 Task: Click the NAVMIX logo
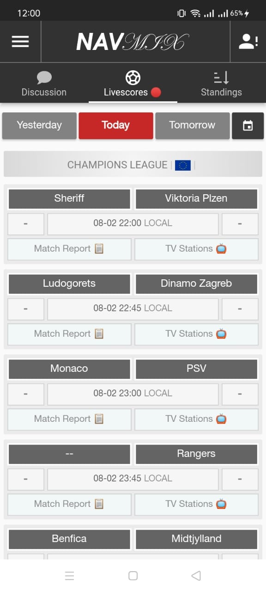pyautogui.click(x=133, y=42)
